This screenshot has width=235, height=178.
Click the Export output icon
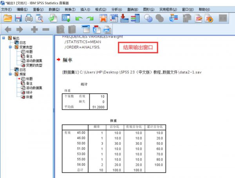[53, 18]
